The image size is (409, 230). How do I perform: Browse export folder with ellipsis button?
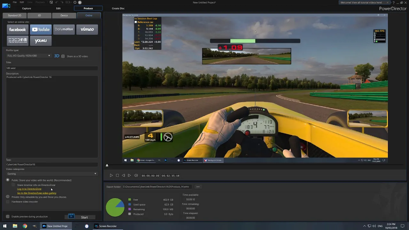click(198, 187)
